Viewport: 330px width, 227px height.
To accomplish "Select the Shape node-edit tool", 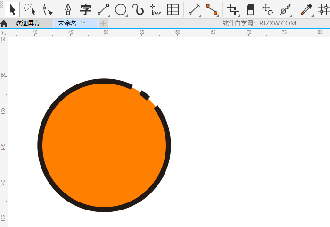I will tap(47, 9).
